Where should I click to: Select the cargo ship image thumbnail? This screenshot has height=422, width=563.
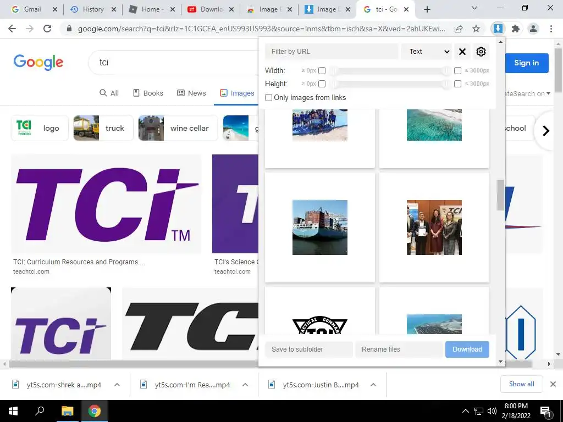coord(320,227)
